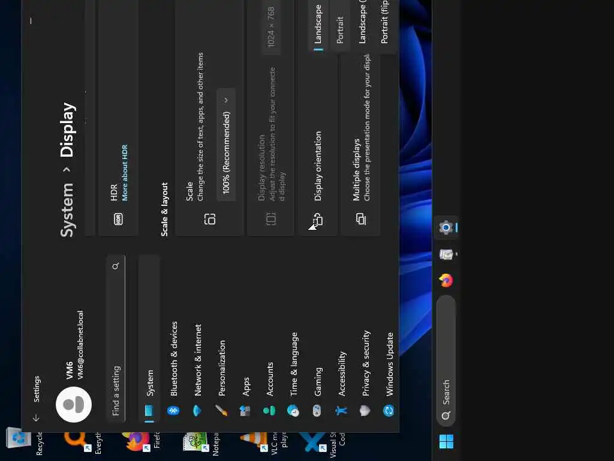This screenshot has width=614, height=461.
Task: Click the search magnifier in Find a setting
Action: 116,267
